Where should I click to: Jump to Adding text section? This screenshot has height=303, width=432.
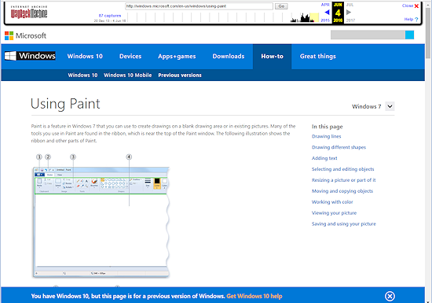tap(324, 158)
